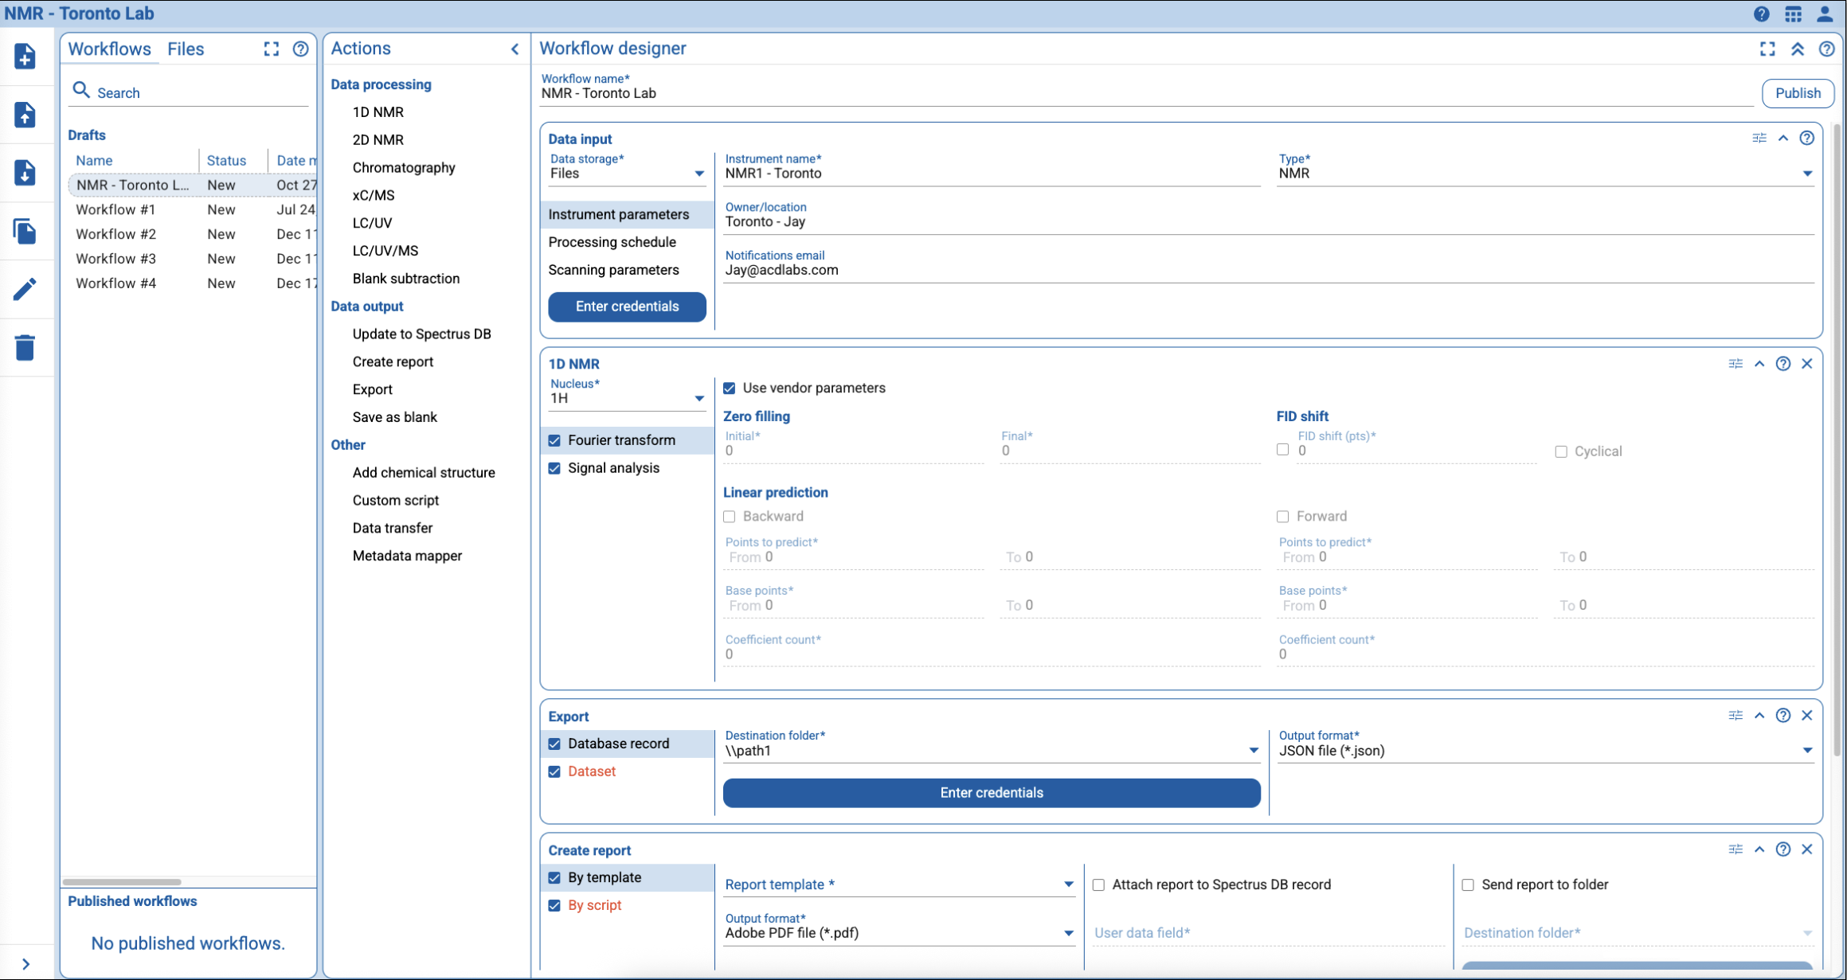1847x980 pixels.
Task: Open the Nucleus dropdown in 1D NMR
Action: tap(699, 398)
